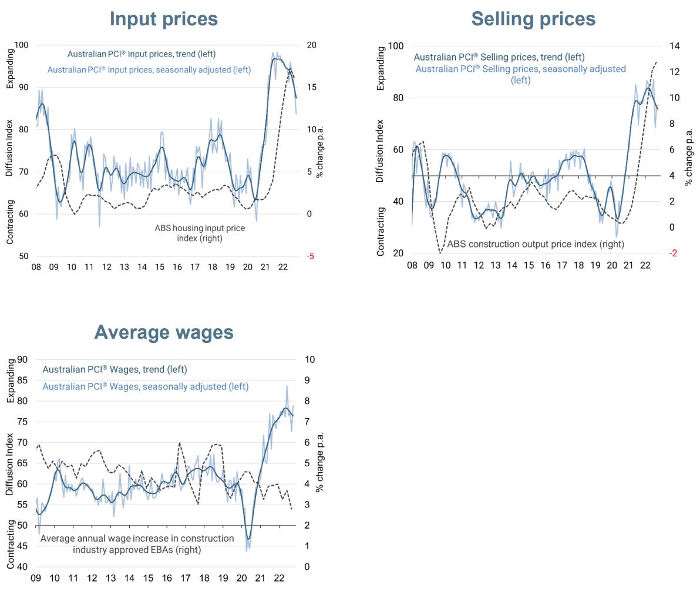Viewport: 700px width, 591px height.
Task: Click the red -2 value on Selling prices axis
Action: click(x=673, y=253)
